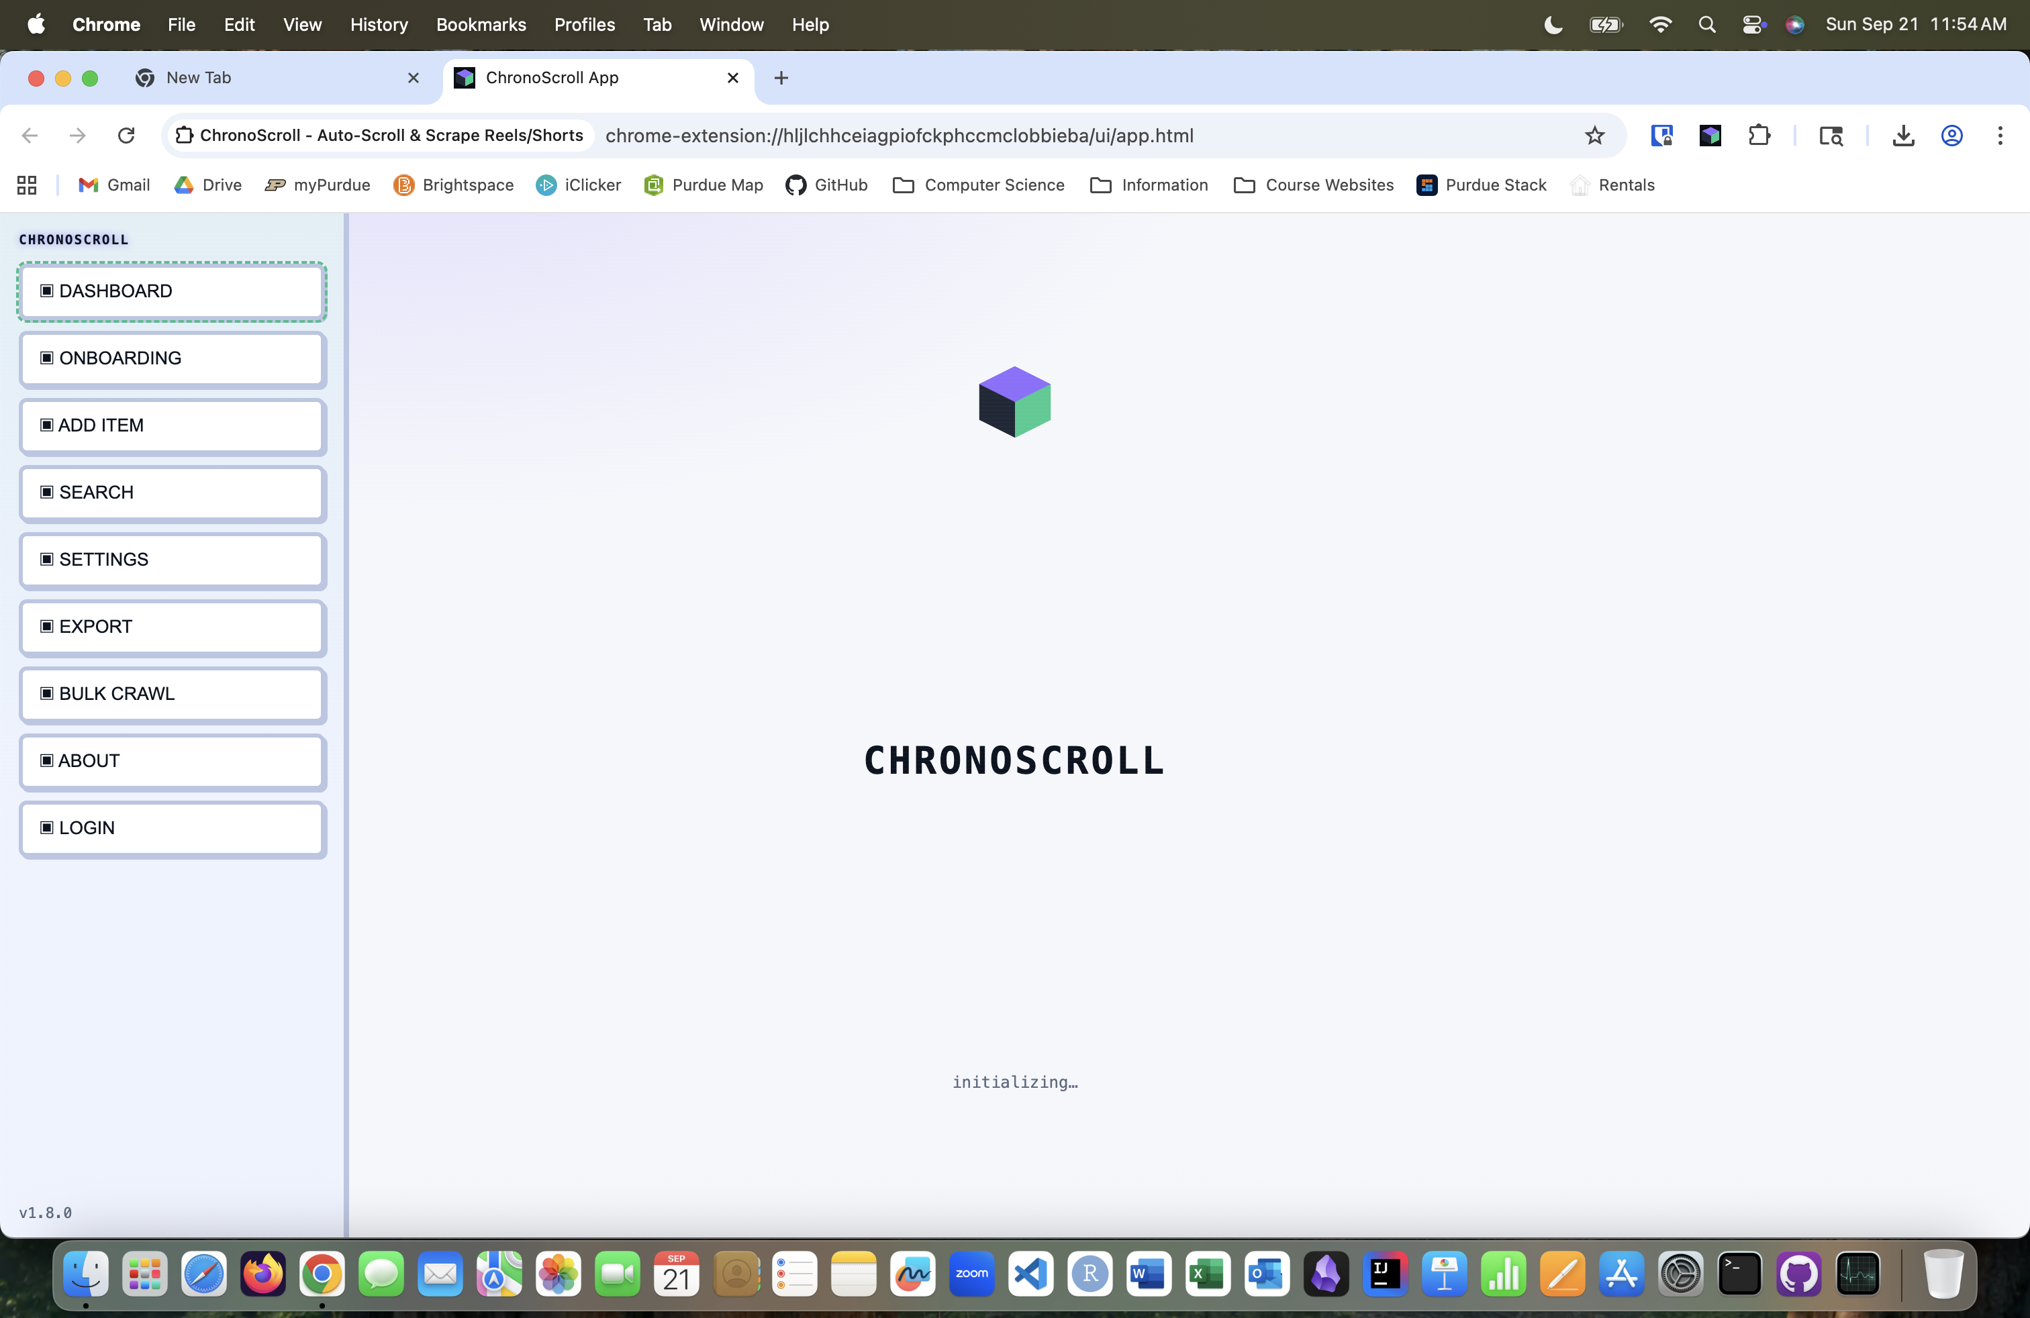Viewport: 2030px width, 1318px height.
Task: Reload the page with refresh icon
Action: pyautogui.click(x=126, y=136)
